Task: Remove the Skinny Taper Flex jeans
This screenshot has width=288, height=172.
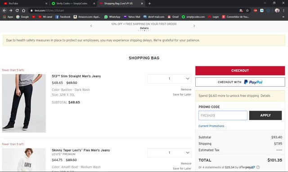Action: pyautogui.click(x=186, y=163)
